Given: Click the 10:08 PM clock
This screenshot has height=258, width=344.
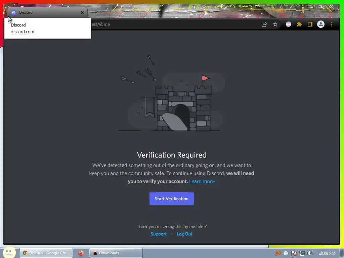Looking at the screenshot, I should click(327, 253).
